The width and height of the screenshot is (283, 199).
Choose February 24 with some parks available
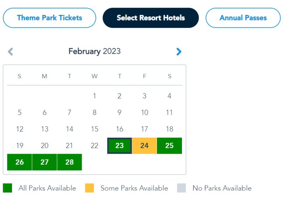pyautogui.click(x=144, y=146)
